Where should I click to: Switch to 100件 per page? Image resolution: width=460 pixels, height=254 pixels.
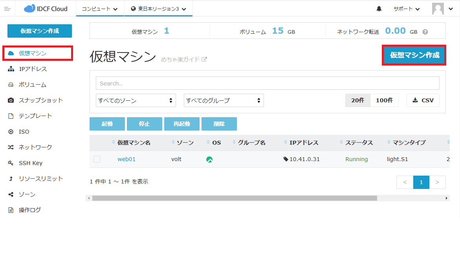(384, 100)
